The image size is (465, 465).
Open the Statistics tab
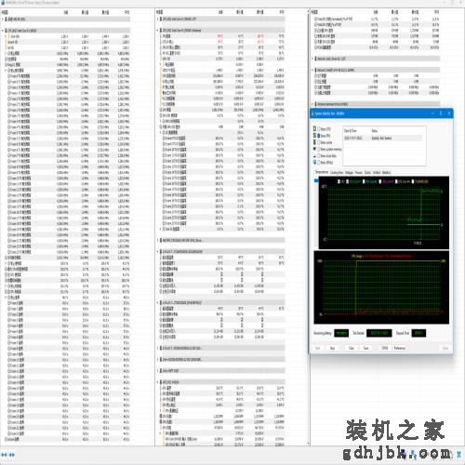[387, 172]
